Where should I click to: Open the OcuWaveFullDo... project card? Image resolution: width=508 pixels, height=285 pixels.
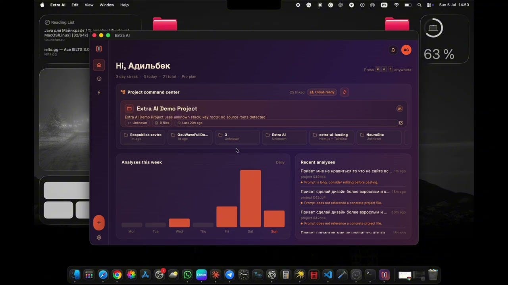click(x=190, y=137)
